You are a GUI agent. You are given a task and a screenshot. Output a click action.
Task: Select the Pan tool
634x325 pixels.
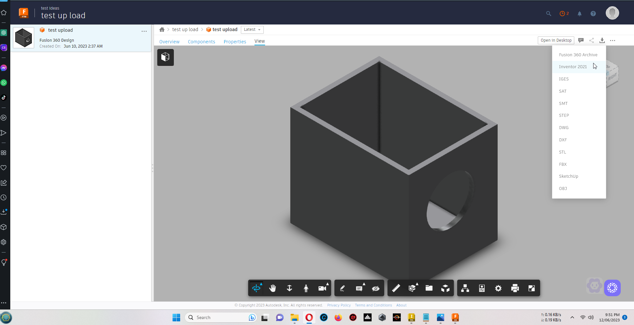[273, 288]
